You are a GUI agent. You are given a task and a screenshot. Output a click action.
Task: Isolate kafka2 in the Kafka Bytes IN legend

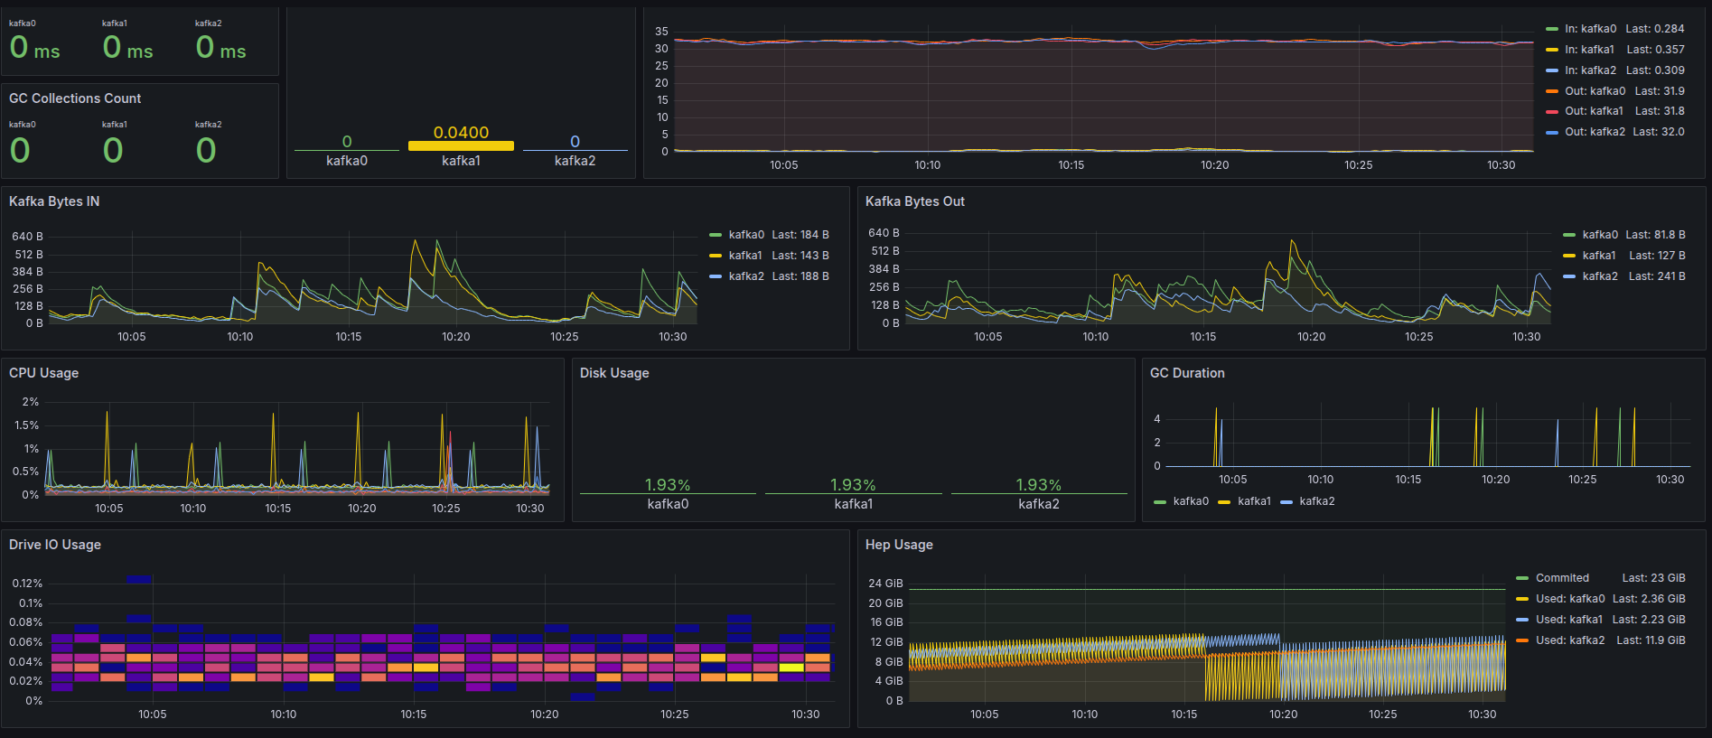(x=746, y=276)
